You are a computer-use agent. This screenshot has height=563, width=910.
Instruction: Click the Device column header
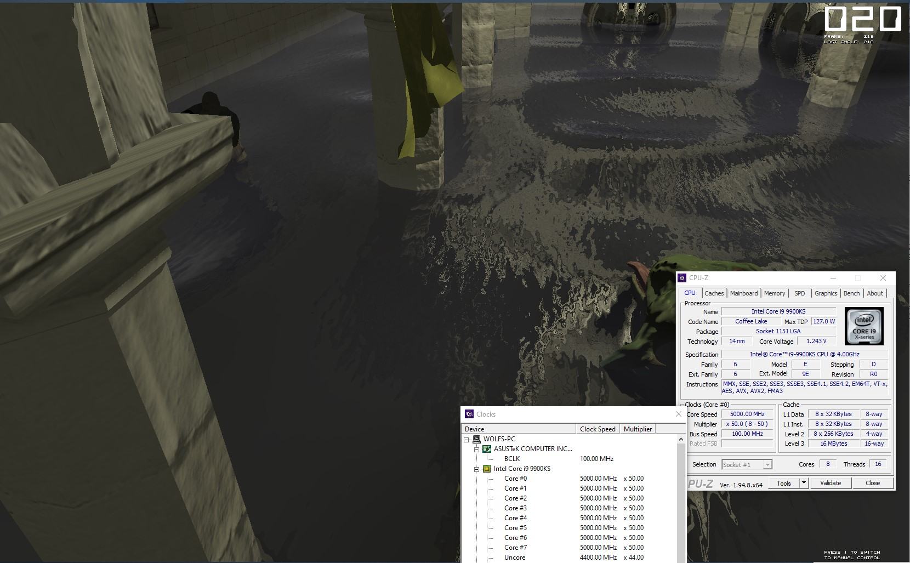[519, 429]
